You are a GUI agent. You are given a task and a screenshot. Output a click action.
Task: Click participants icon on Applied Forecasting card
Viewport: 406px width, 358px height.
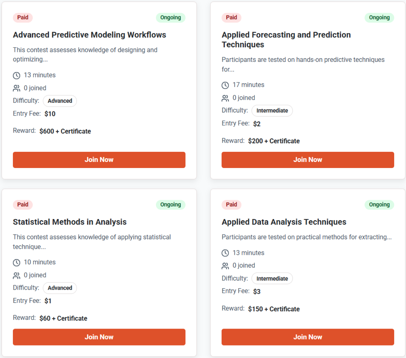pyautogui.click(x=225, y=98)
